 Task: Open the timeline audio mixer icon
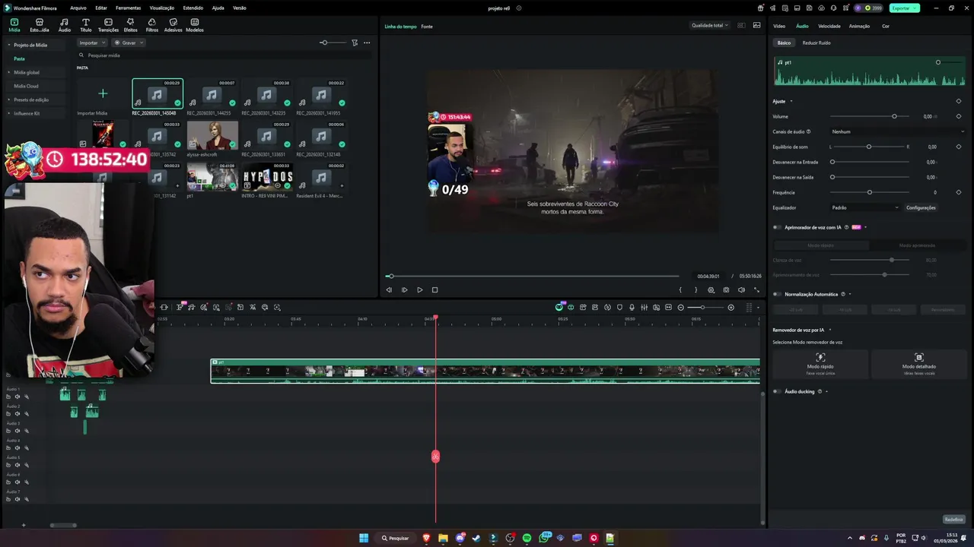click(x=644, y=307)
